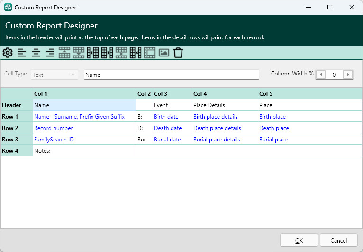Select the 'Record number' cell
Viewport: 363px width, 252px height.
pos(84,128)
